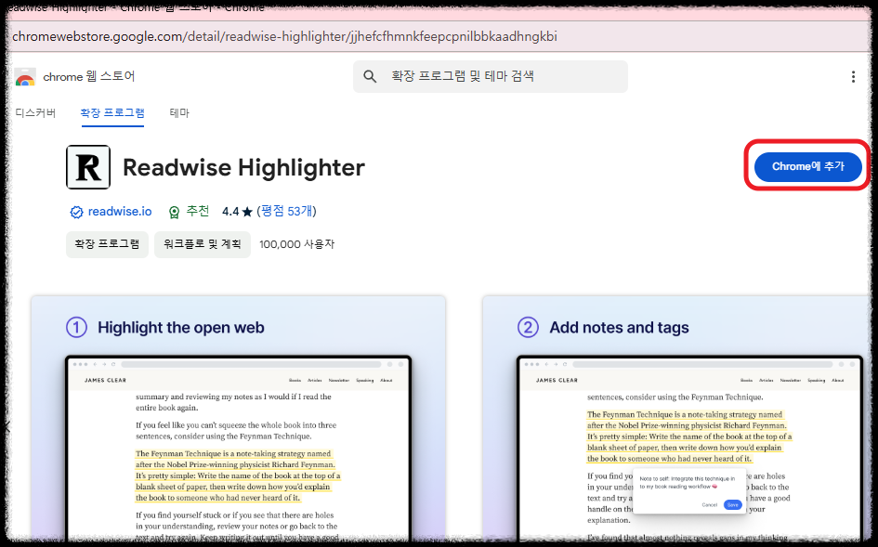Click the 추천 featured label

[x=198, y=211]
